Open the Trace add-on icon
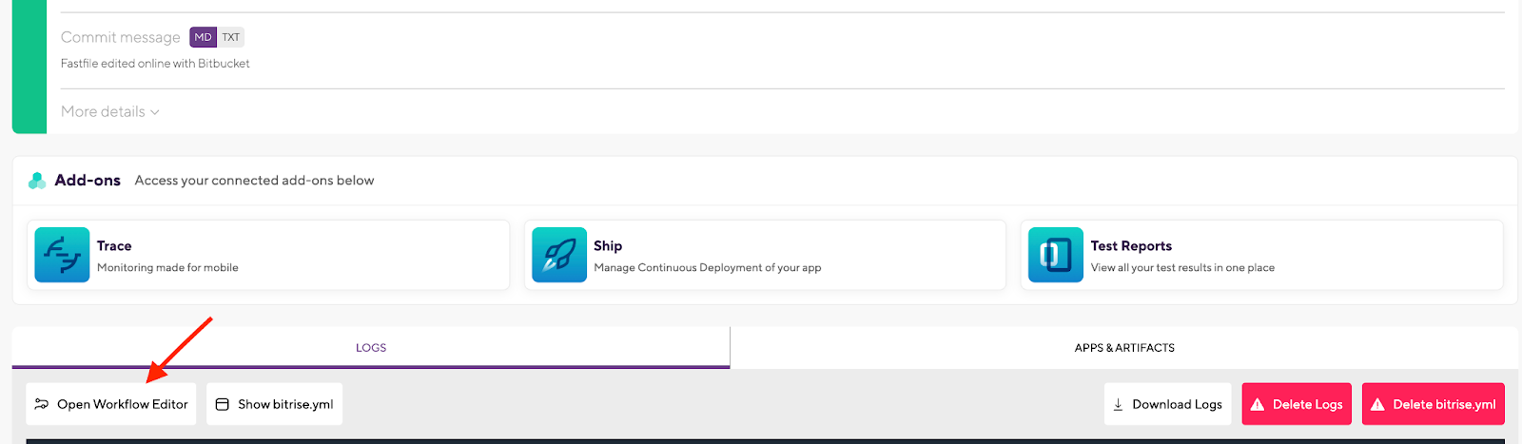Screen dimensions: 1522x444 click(62, 255)
